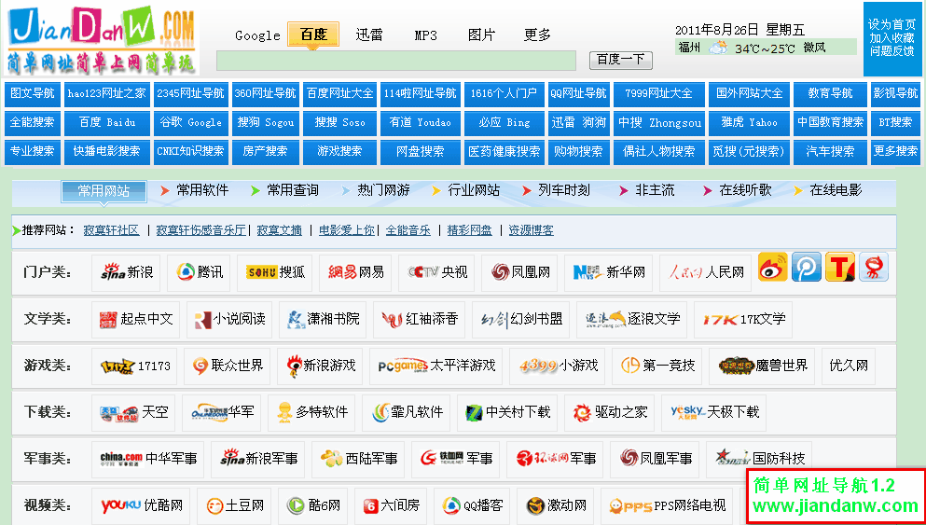The image size is (926, 525).
Task: Open 新华网 news link
Action: pos(608,273)
